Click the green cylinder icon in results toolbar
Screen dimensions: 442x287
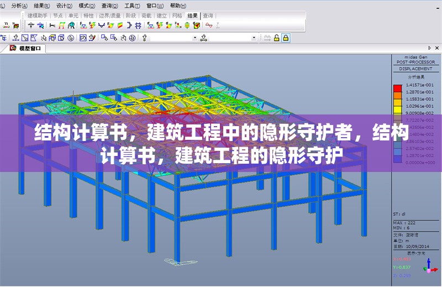point(187,25)
